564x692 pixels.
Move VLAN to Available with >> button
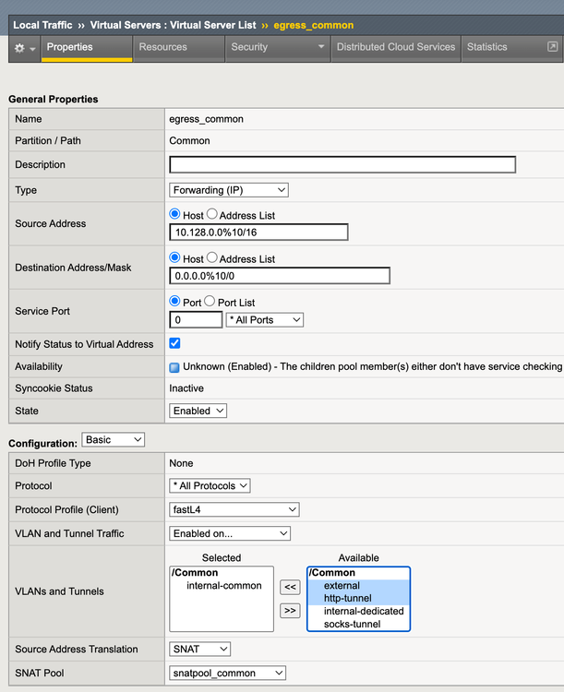point(290,610)
